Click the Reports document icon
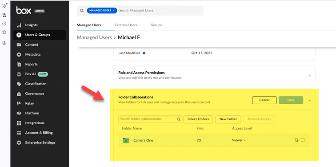This screenshot has width=336, height=167. pos(19,65)
